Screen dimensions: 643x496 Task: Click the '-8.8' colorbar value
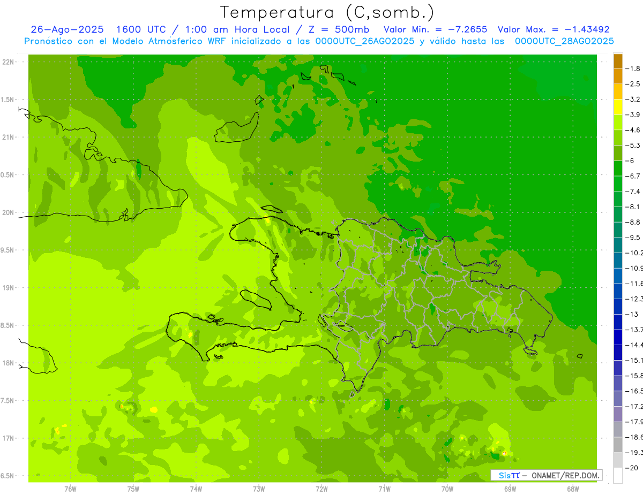point(633,222)
